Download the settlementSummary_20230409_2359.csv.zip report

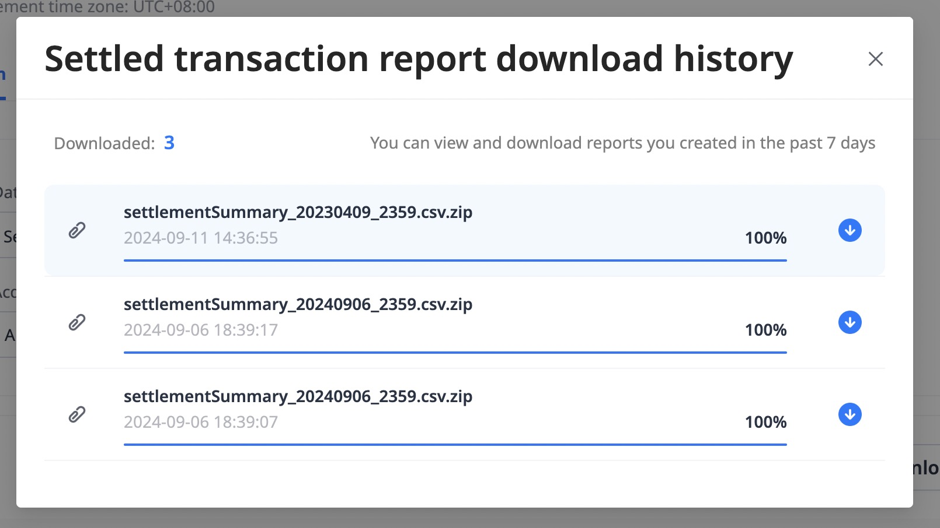pyautogui.click(x=850, y=230)
